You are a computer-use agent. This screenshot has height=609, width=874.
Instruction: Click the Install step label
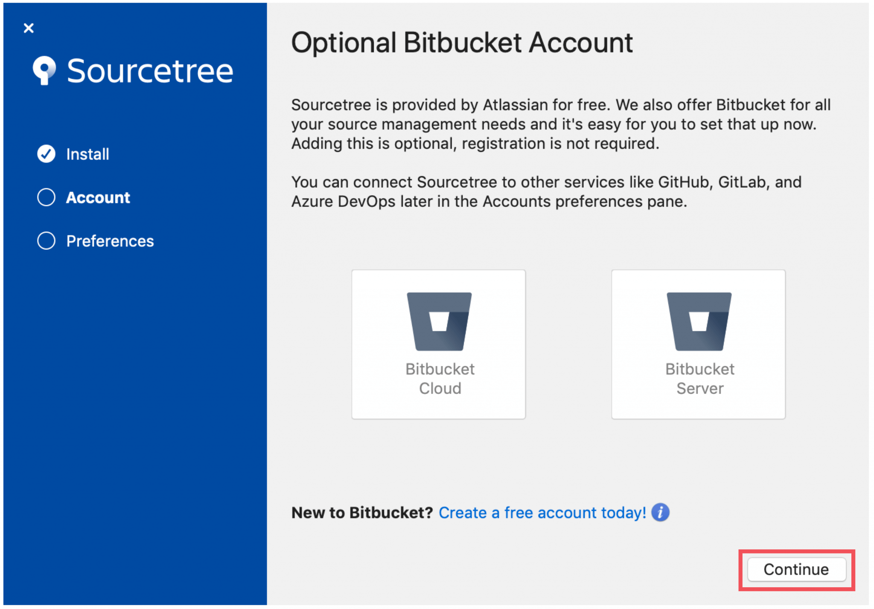[x=87, y=154]
